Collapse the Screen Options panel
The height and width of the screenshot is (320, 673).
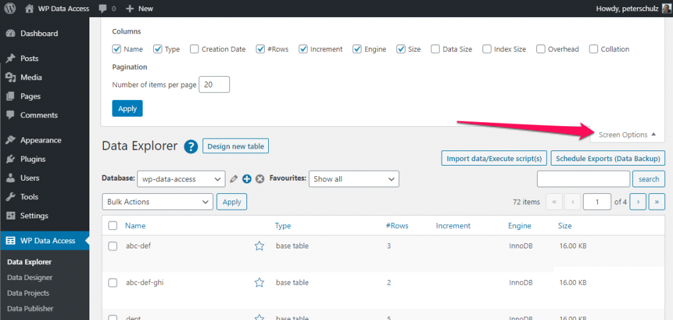coord(627,135)
